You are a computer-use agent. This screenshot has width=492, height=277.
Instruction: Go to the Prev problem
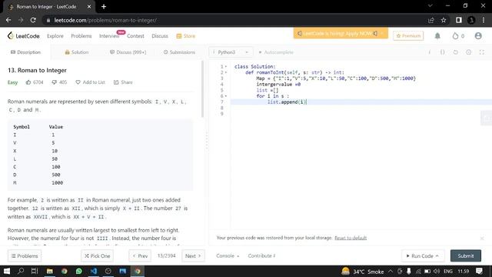(x=140, y=256)
